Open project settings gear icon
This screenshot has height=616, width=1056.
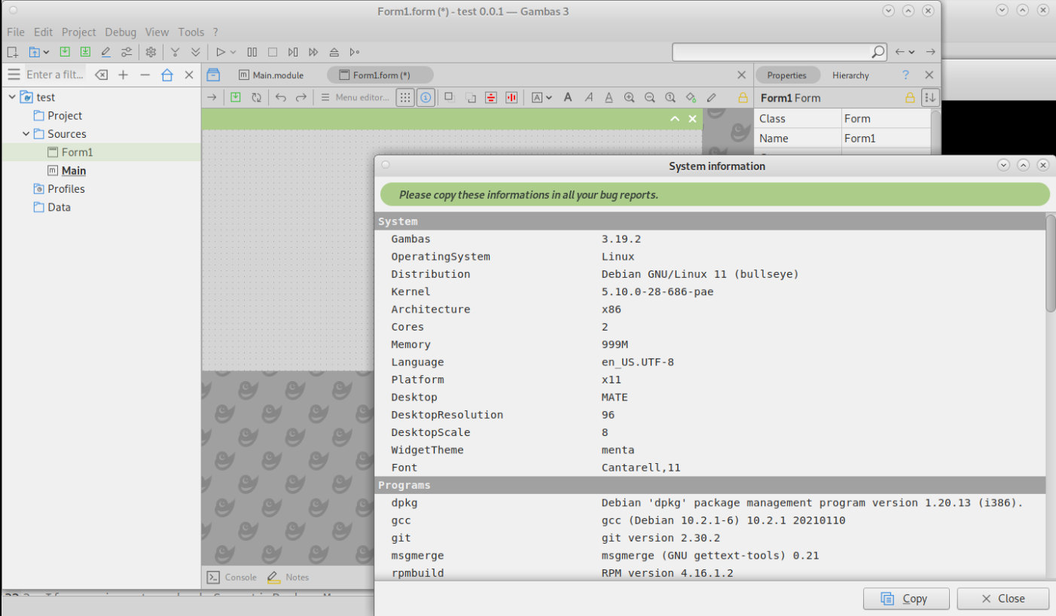151,52
